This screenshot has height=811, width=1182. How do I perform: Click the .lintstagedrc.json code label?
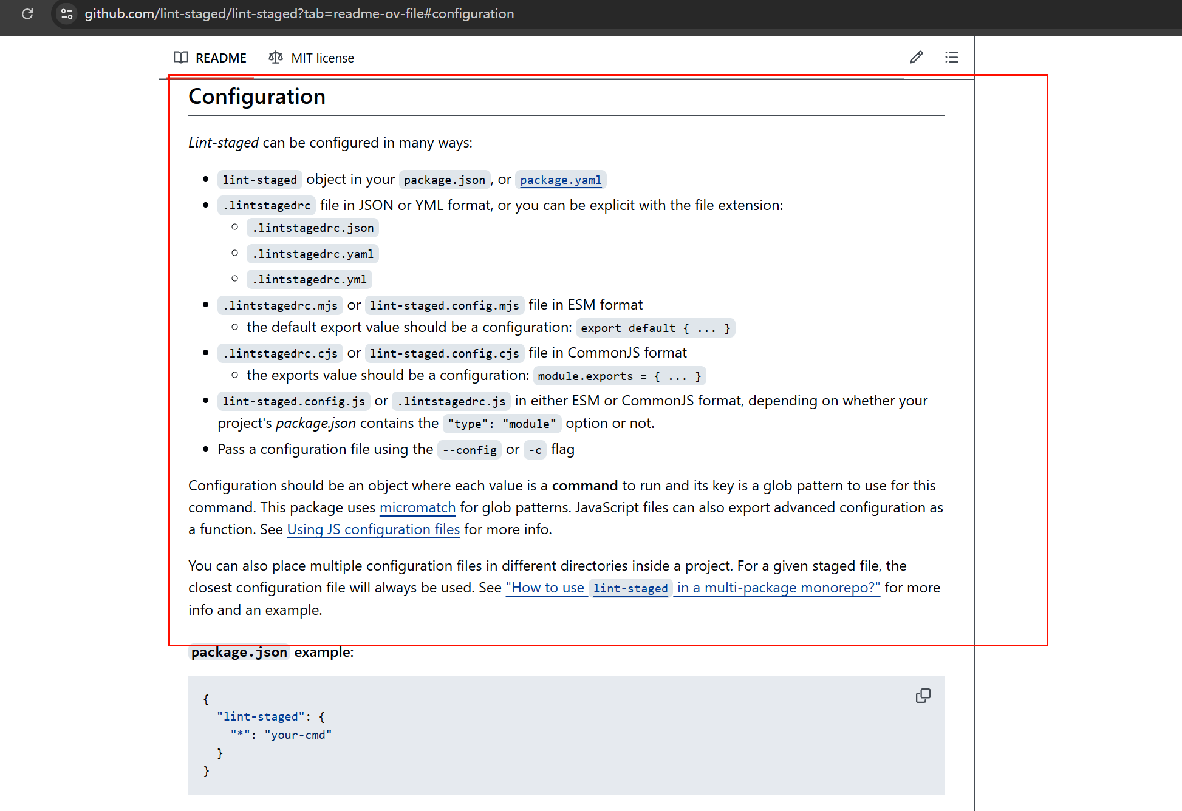coord(313,228)
